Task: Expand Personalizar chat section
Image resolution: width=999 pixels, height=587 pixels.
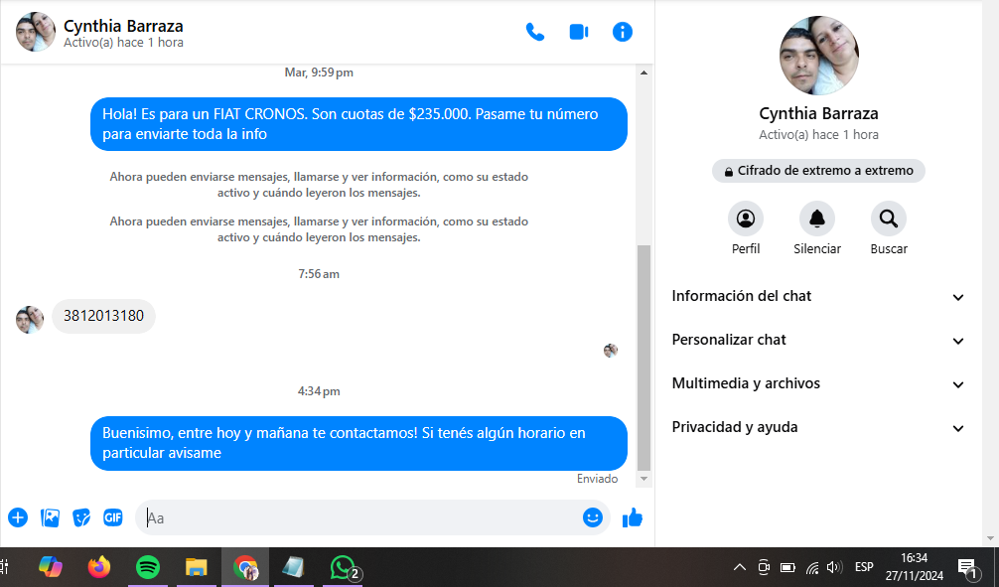Action: click(818, 341)
